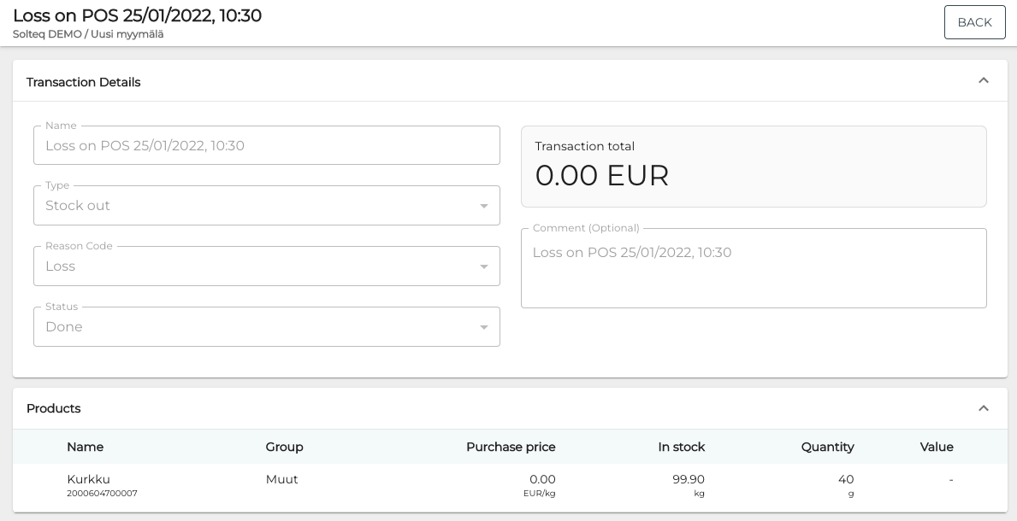Click the Transaction total amount 0.00 EUR
The height and width of the screenshot is (521, 1017).
coord(601,175)
